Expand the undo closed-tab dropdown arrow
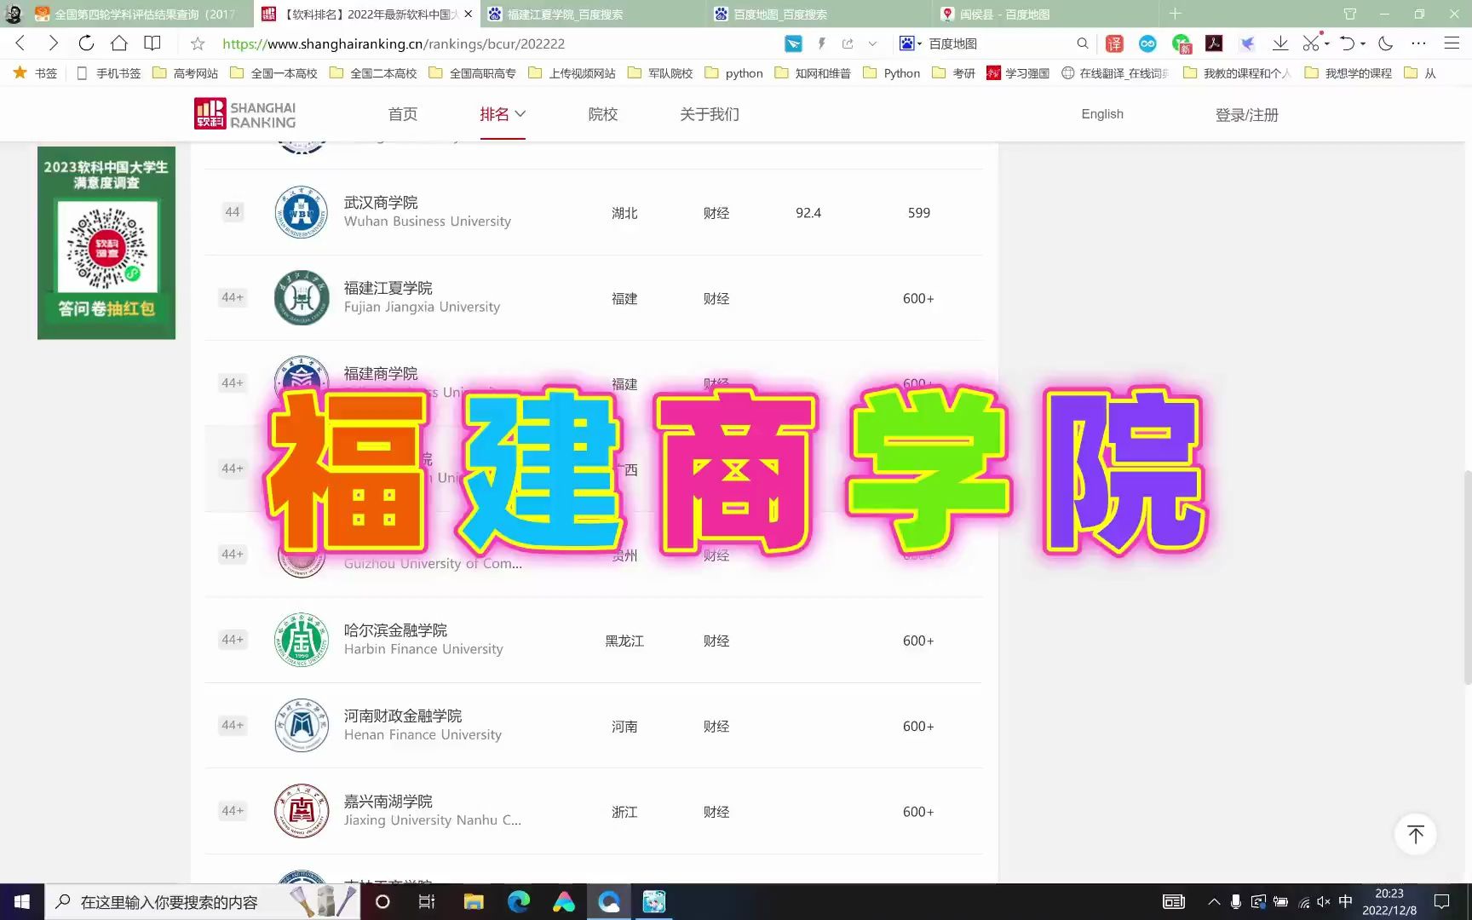The image size is (1472, 920). (1363, 43)
